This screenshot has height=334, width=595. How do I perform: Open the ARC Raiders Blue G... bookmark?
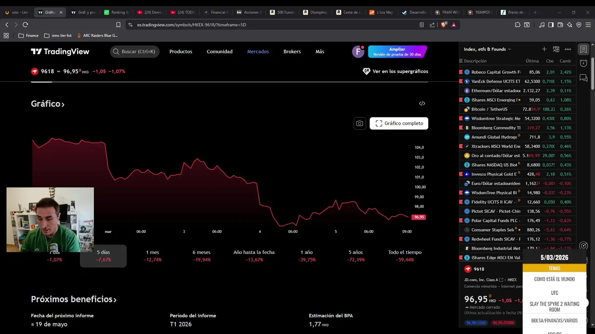(97, 35)
